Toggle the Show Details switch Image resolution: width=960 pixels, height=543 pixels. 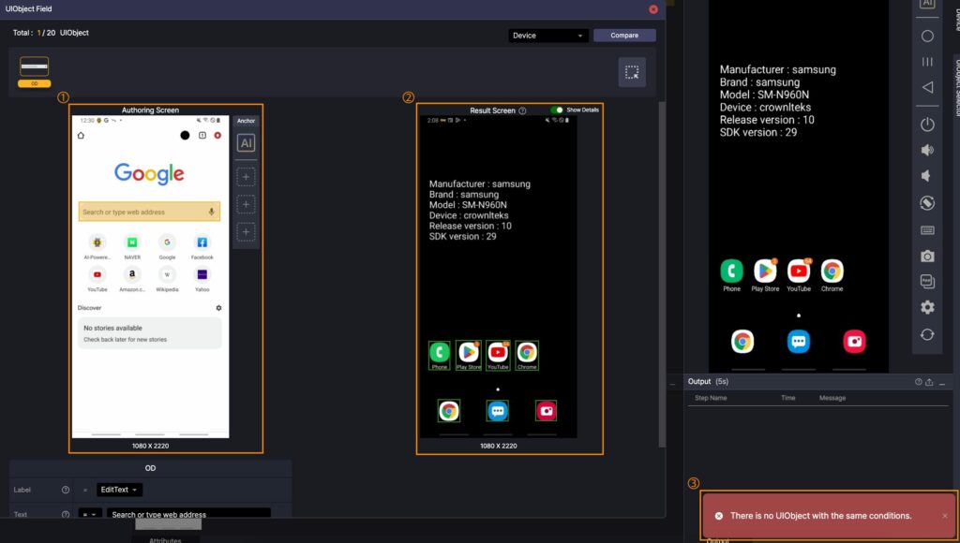tap(557, 110)
